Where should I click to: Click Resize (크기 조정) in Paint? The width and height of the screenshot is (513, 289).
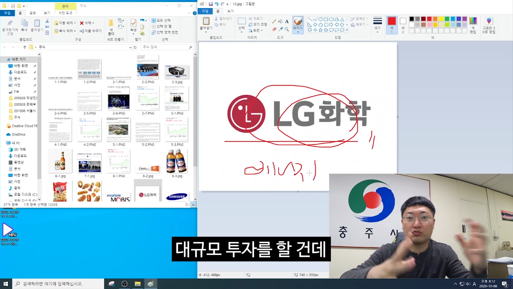[258, 24]
